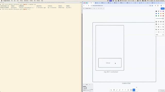Pick the light violet color swatch
Viewport: 165px width, 92px height.
[x=161, y=11]
